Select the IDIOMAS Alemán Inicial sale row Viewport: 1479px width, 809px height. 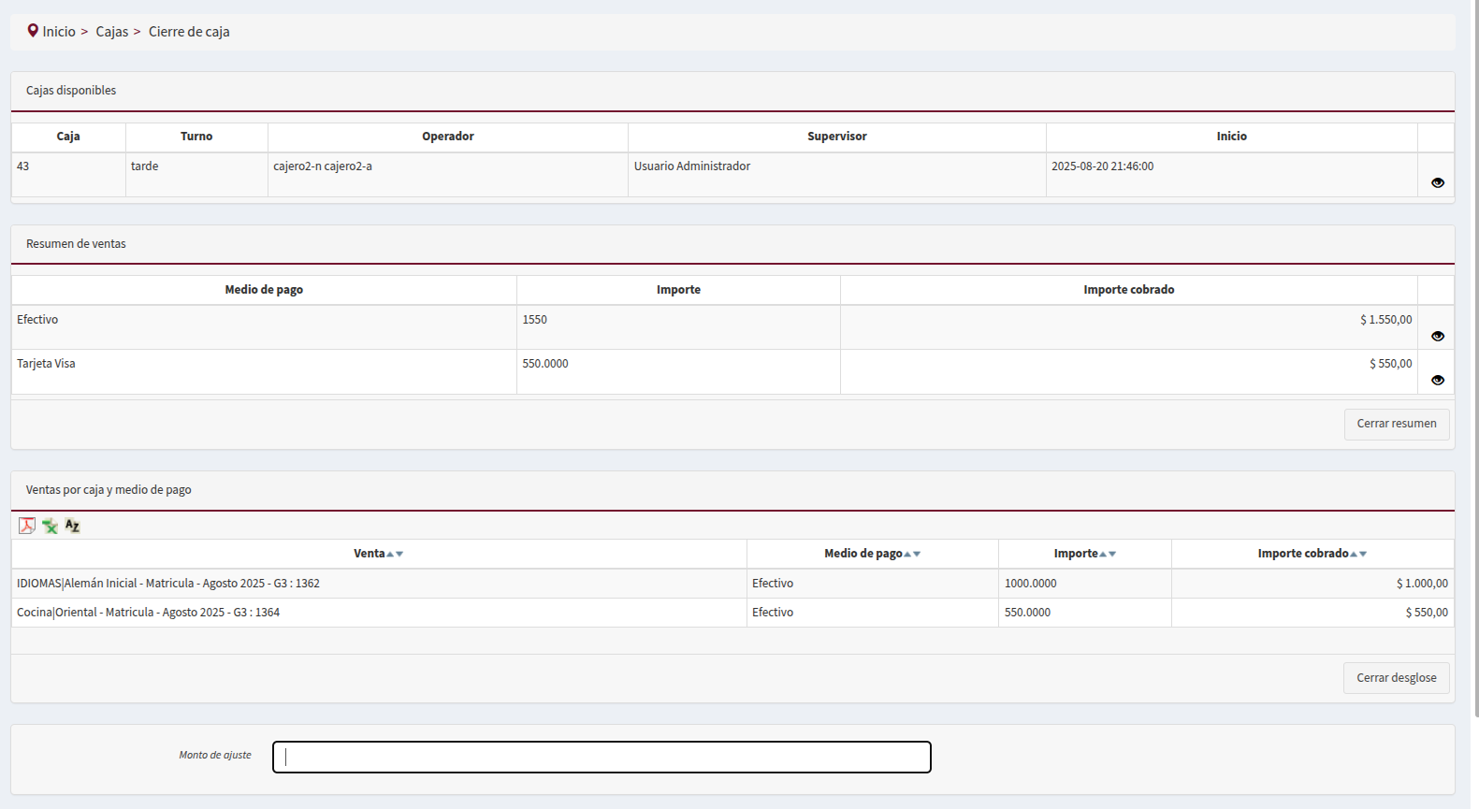(x=168, y=584)
